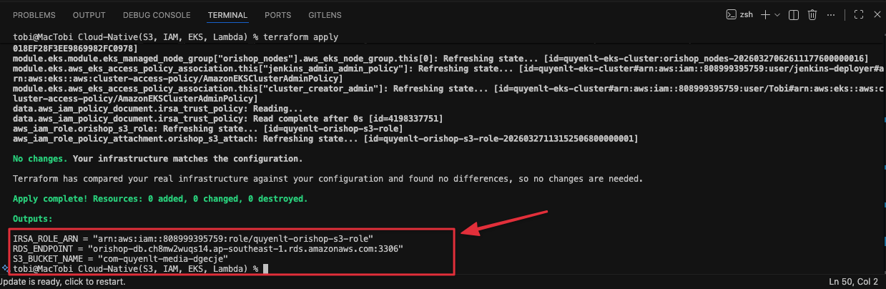This screenshot has height=289, width=886.
Task: Open the Output tab
Action: click(x=89, y=15)
